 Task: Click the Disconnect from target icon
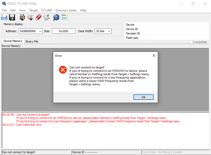[30, 17]
